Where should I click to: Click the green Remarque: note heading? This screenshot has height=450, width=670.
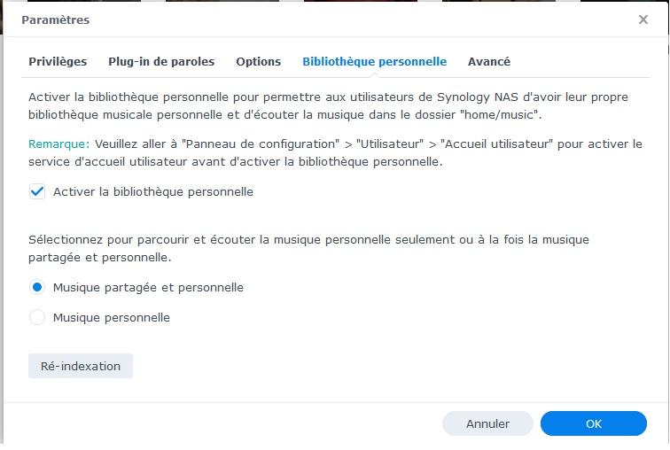click(58, 144)
